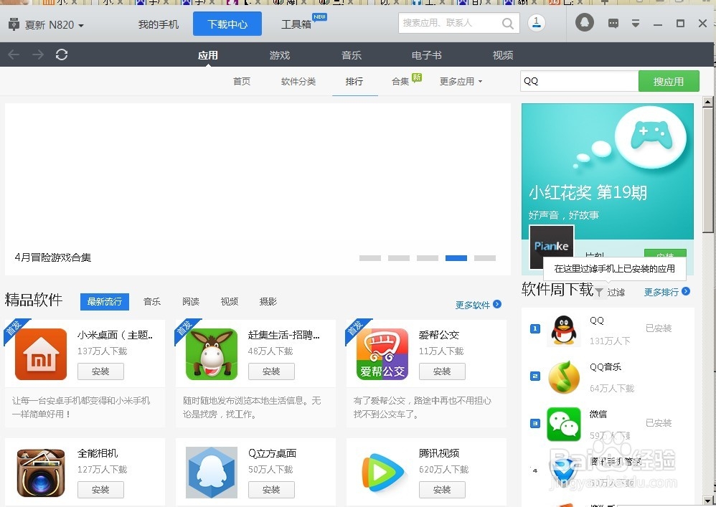Click the first banner carousel indicator
The width and height of the screenshot is (716, 507).
click(370, 258)
